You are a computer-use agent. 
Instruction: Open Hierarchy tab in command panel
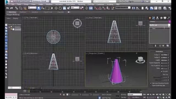(x=157, y=18)
